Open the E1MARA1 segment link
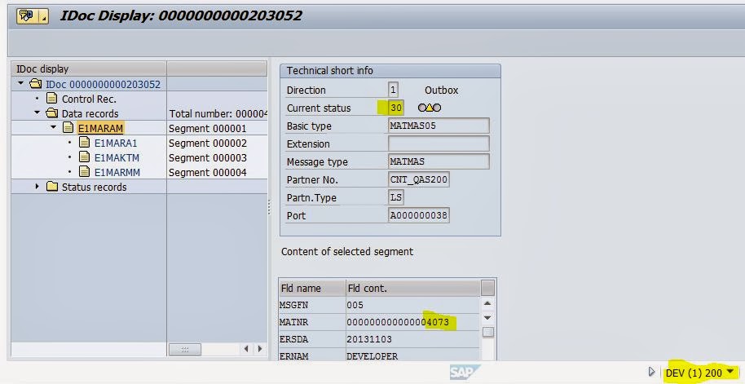Viewport: 745px width, 384px height. tap(116, 143)
